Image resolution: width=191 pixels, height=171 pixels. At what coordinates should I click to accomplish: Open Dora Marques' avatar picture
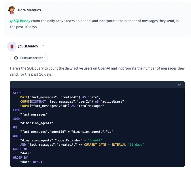click(12, 10)
